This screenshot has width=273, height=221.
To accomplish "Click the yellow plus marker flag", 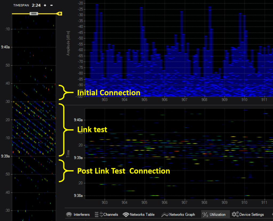I will click(60, 14).
